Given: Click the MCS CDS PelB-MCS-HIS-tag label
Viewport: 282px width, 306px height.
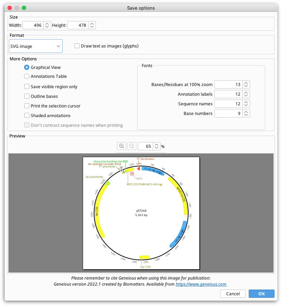Looking at the screenshot, I should [145, 184].
